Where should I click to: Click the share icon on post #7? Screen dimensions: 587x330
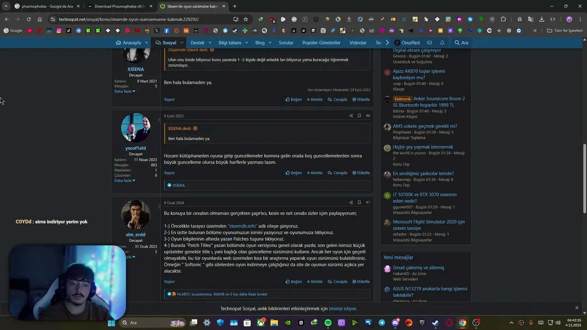point(351,202)
